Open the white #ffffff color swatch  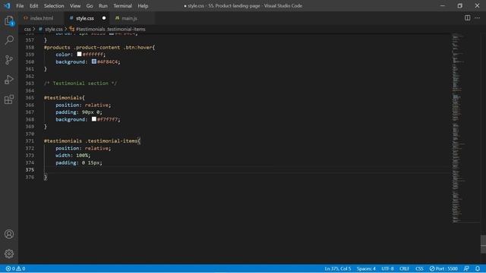79,54
